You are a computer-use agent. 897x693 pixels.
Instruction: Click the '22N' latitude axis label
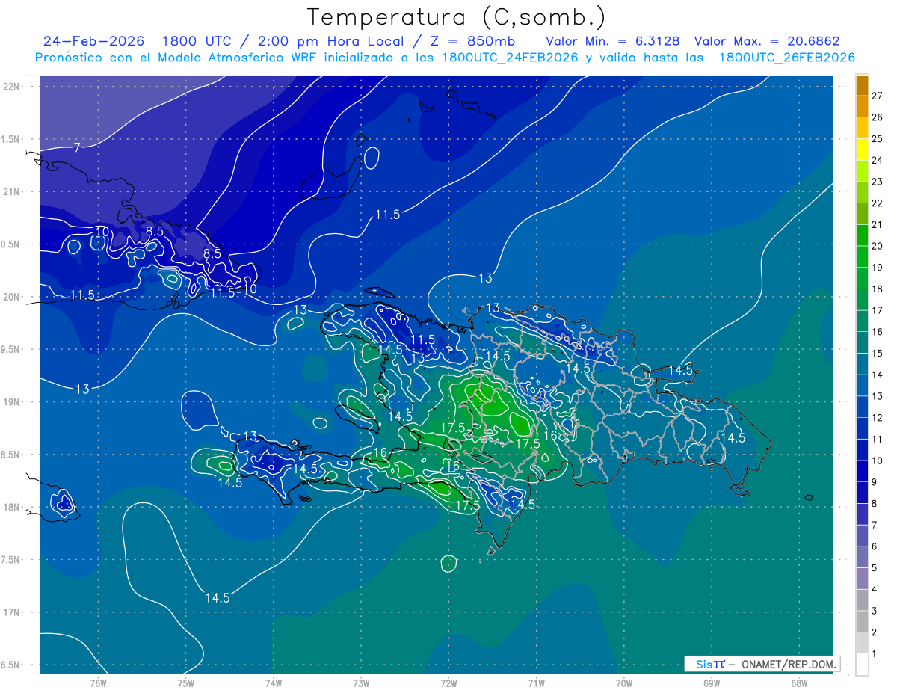(12, 86)
